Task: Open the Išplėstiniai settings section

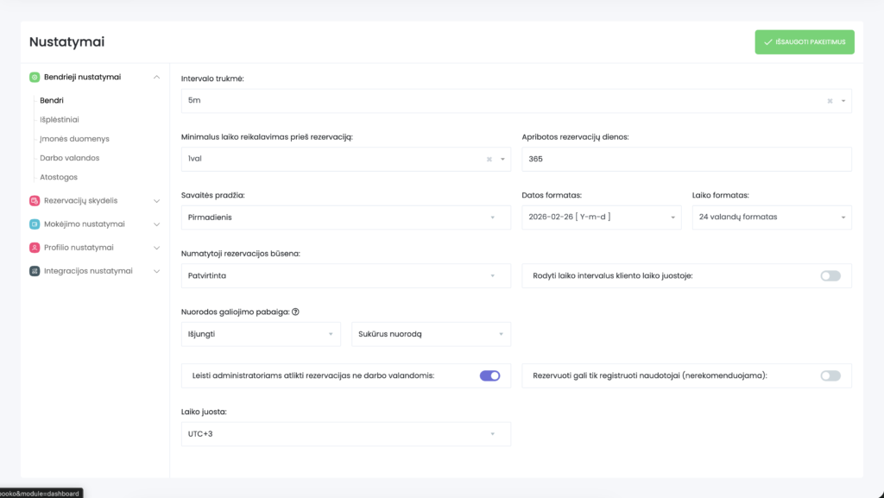Action: click(x=60, y=119)
